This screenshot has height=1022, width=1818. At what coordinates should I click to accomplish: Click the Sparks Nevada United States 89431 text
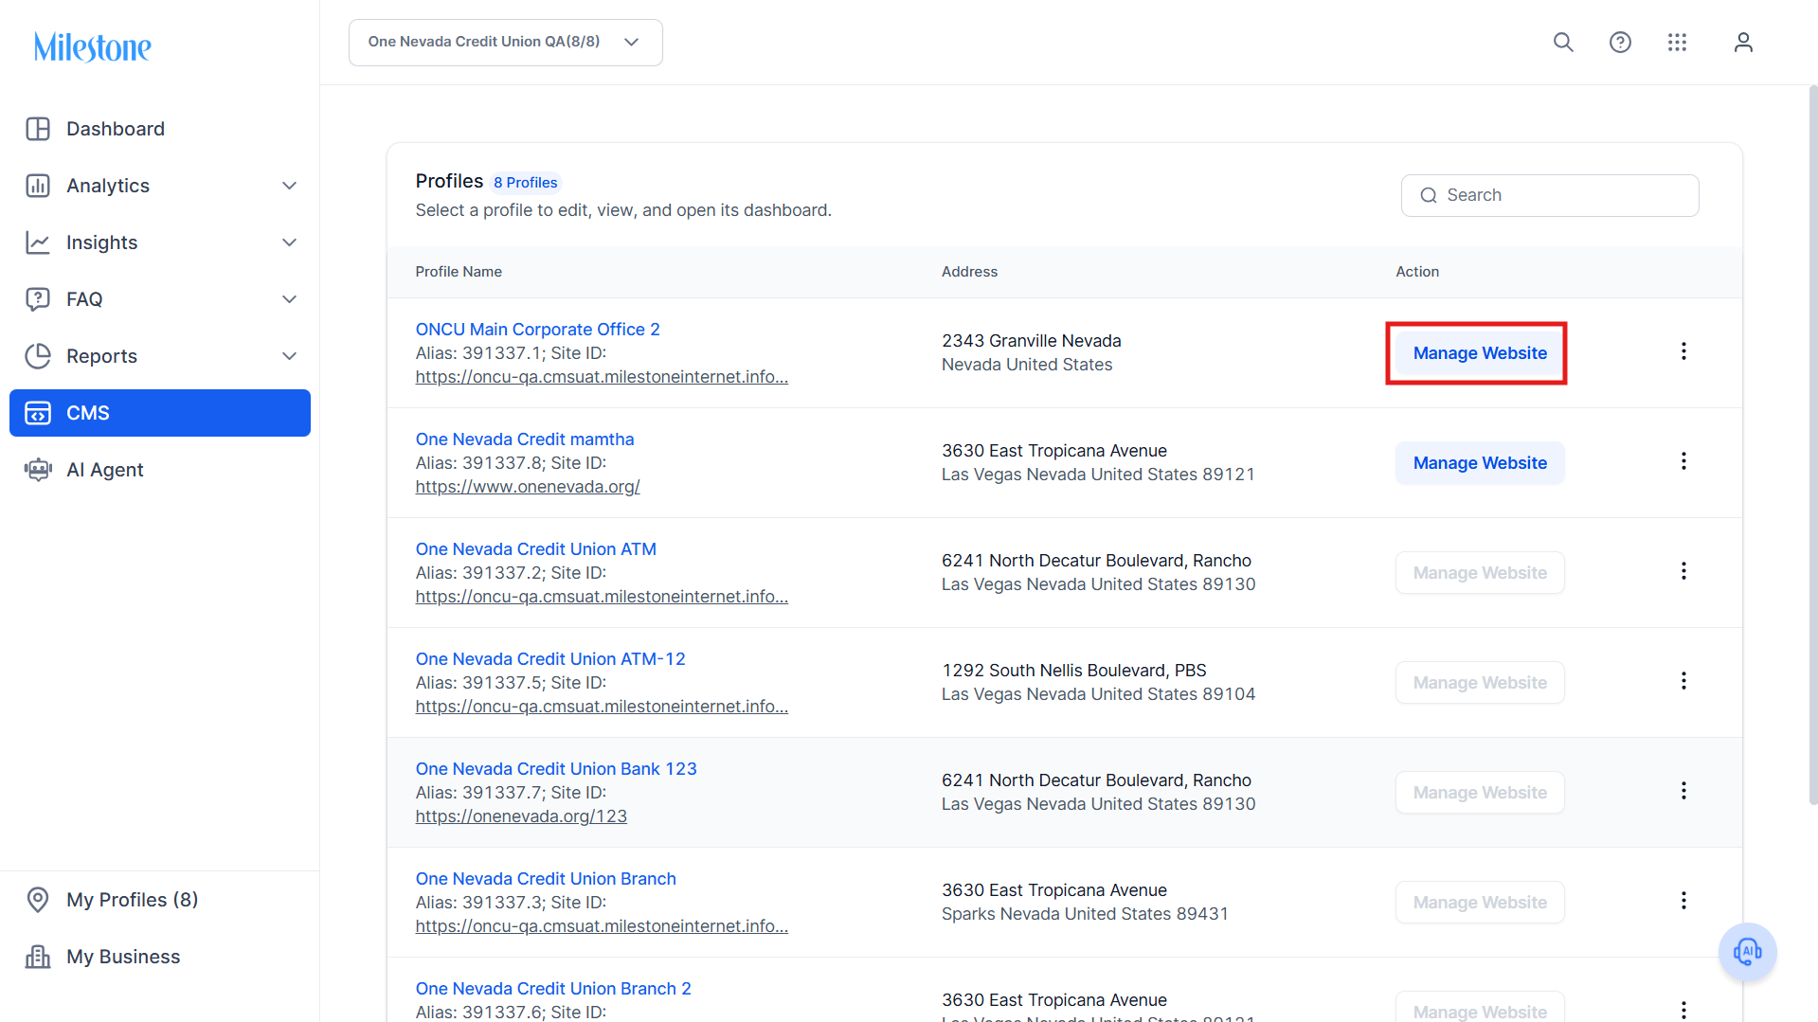click(1085, 914)
